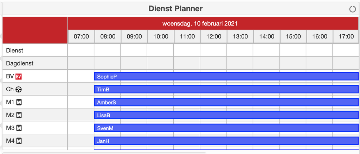
Task: Select the Dagdienst row label
Action: click(20, 63)
